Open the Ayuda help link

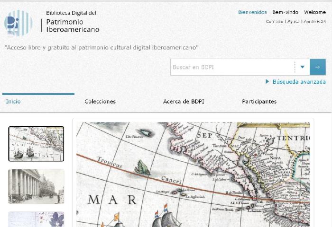coord(293,22)
